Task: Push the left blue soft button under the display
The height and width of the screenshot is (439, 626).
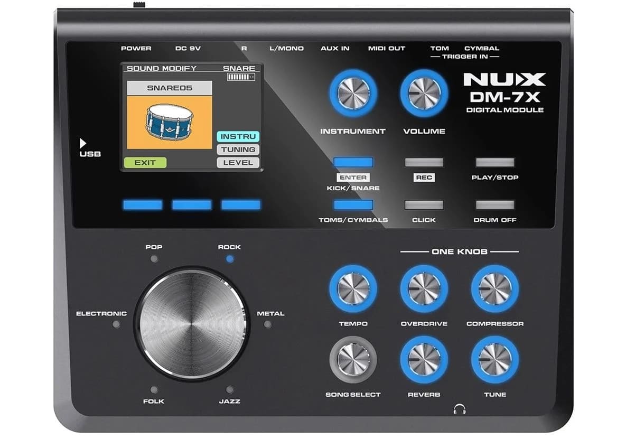Action: click(x=143, y=205)
